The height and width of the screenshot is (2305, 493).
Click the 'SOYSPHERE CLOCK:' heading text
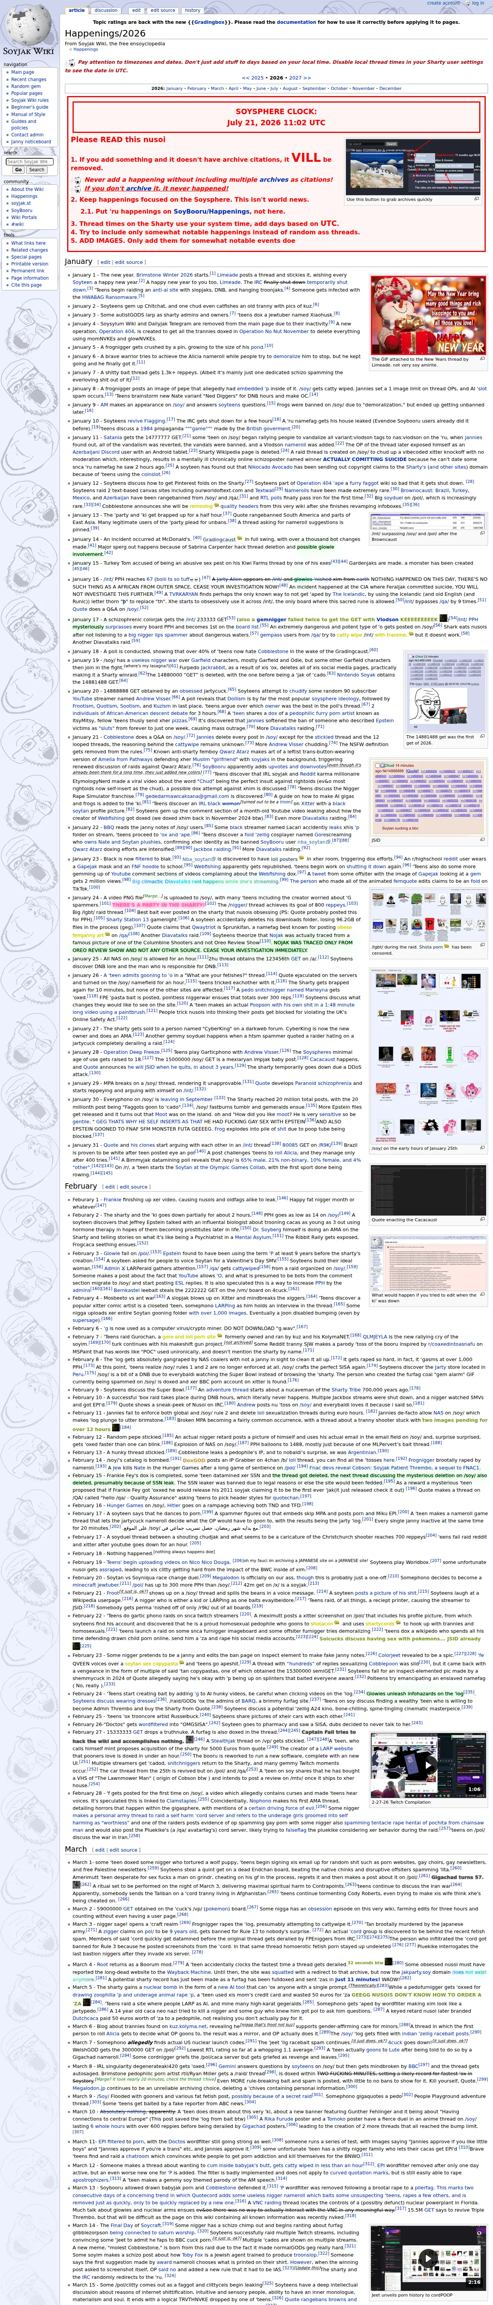(276, 113)
